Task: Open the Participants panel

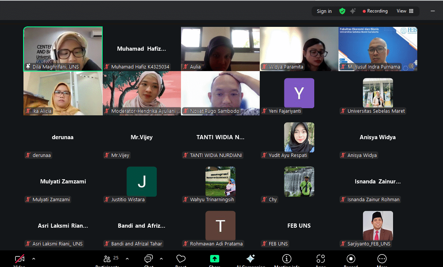Action: click(107, 259)
